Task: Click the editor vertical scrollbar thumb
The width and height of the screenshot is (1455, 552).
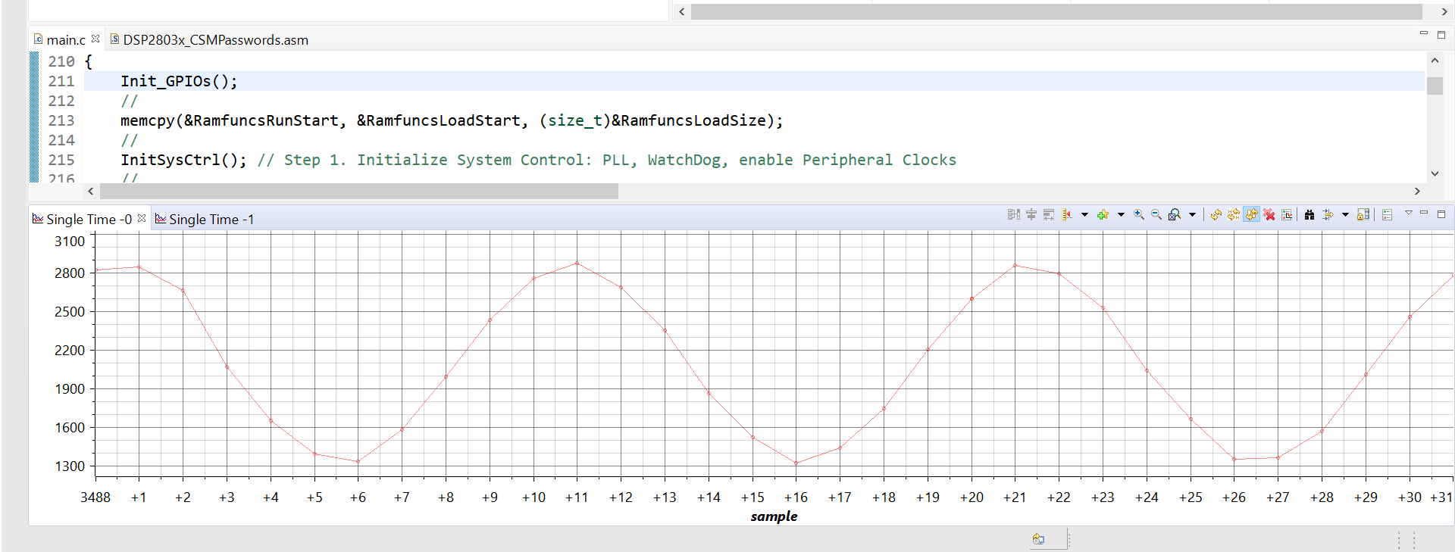Action: coord(1435,86)
